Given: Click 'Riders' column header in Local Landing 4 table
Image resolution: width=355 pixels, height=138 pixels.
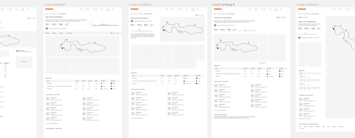Looking at the screenshot, I should click(x=96, y=81).
